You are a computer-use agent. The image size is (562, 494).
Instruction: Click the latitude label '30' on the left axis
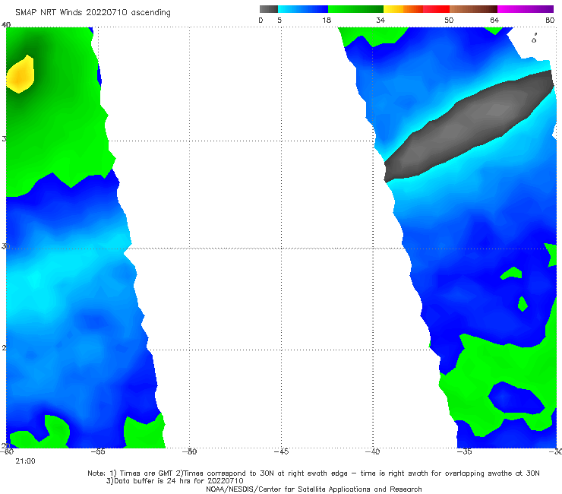point(5,246)
